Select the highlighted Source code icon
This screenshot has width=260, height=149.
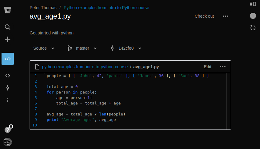click(x=8, y=59)
